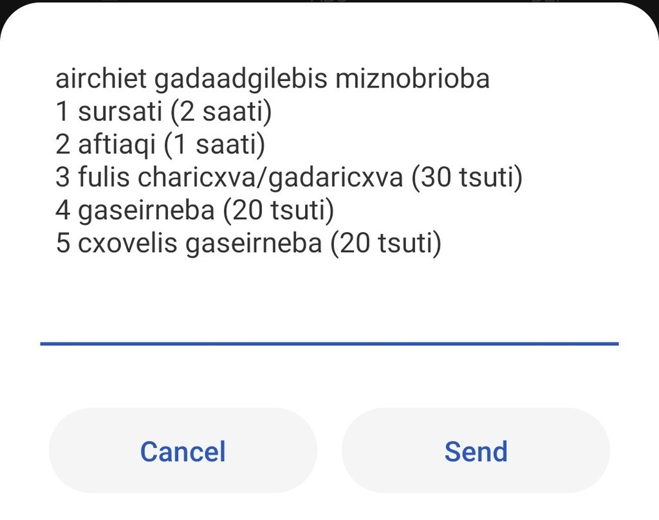Tap the number 1 before "sursati"
The height and width of the screenshot is (520, 659).
[x=62, y=112]
